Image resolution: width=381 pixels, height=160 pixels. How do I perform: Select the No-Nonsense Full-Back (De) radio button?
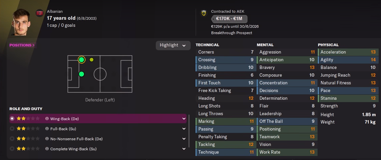(x=12, y=139)
